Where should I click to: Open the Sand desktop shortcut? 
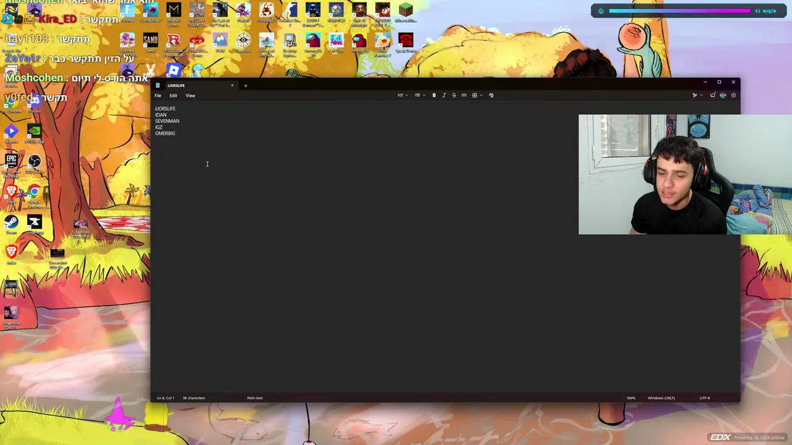tap(150, 43)
